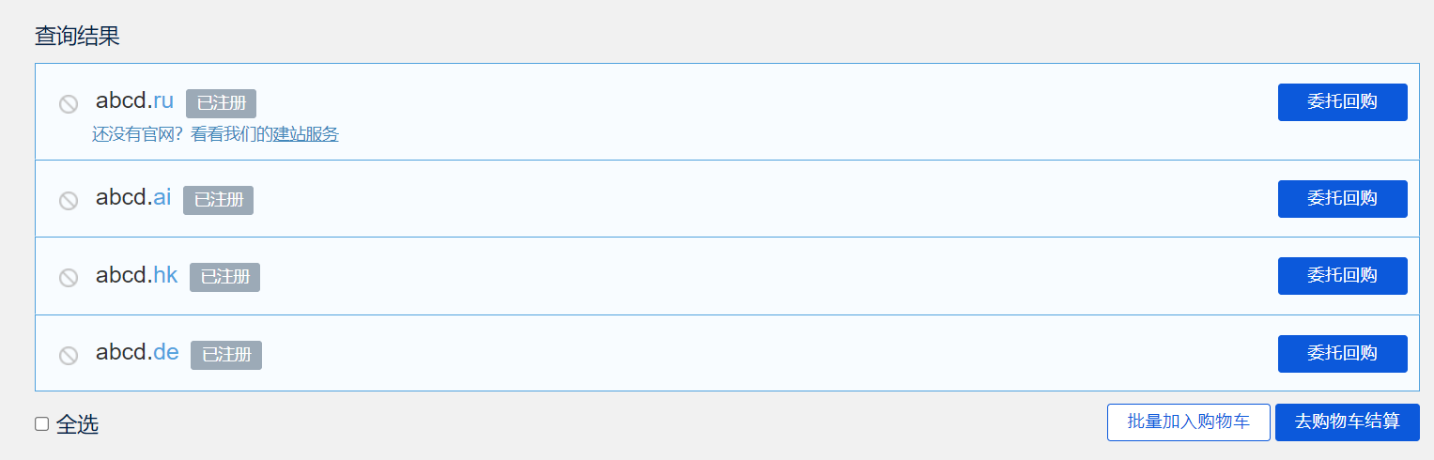The width and height of the screenshot is (1434, 460).
Task: Click 已注册 badge next to abcd.ru
Action: coord(221,103)
